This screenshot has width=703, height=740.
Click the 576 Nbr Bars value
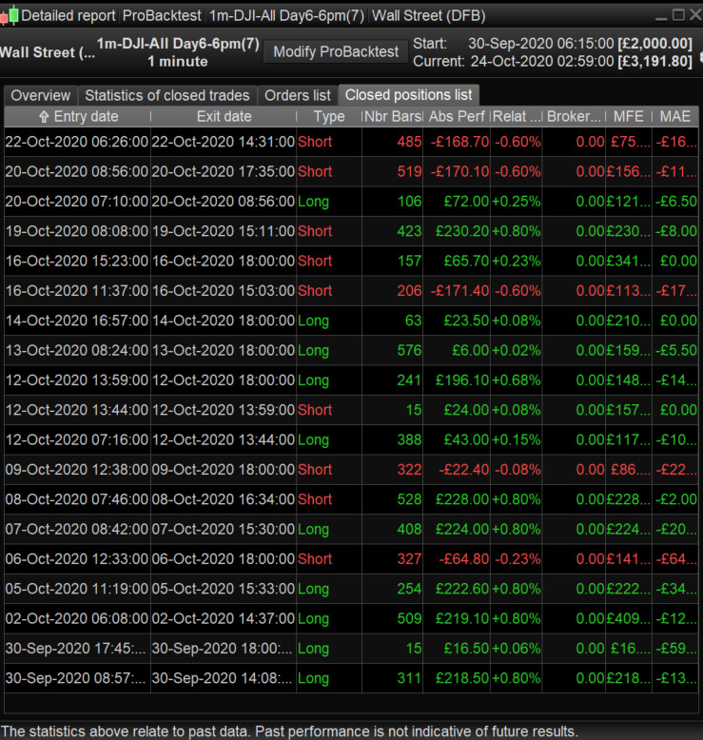coord(409,350)
